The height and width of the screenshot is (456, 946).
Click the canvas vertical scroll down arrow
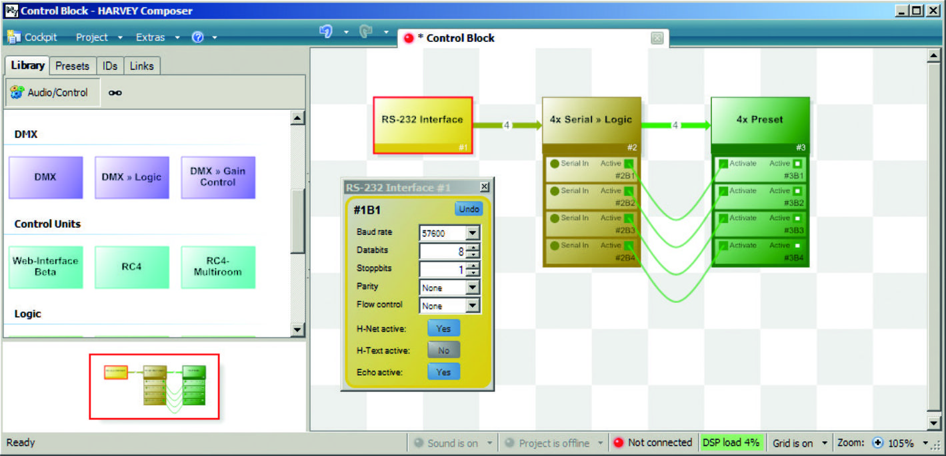(x=933, y=423)
